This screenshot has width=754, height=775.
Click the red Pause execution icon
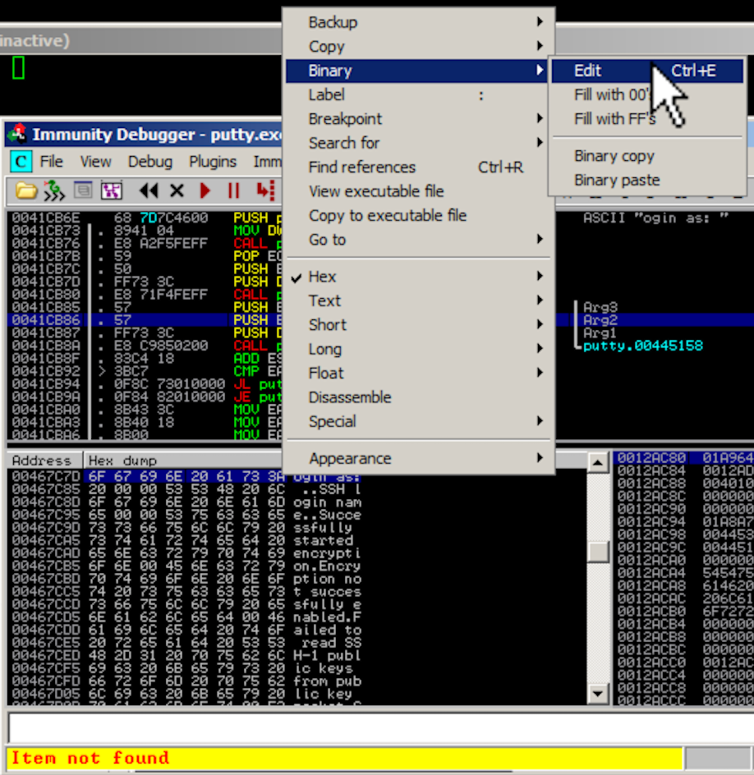tap(233, 190)
